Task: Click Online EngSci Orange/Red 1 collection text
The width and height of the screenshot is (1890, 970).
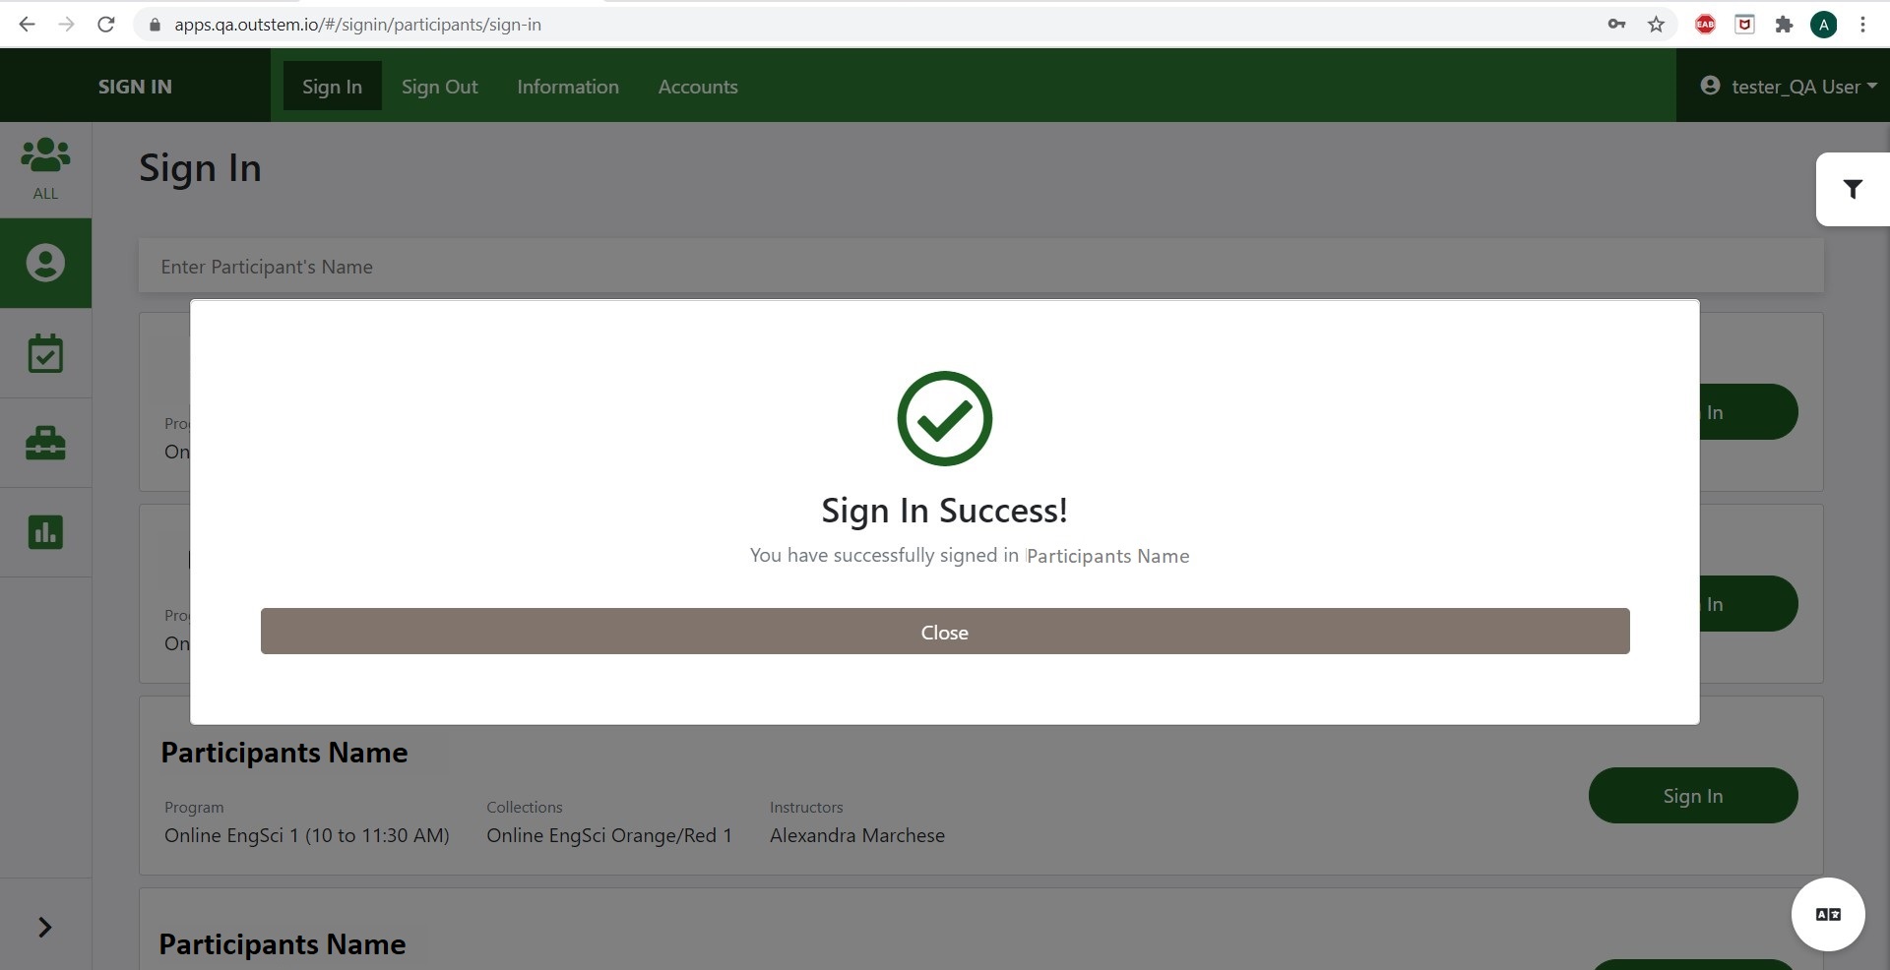Action: point(609,835)
